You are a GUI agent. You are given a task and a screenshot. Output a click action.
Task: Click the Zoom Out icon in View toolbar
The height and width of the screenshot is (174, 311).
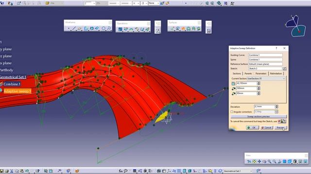(274, 161)
